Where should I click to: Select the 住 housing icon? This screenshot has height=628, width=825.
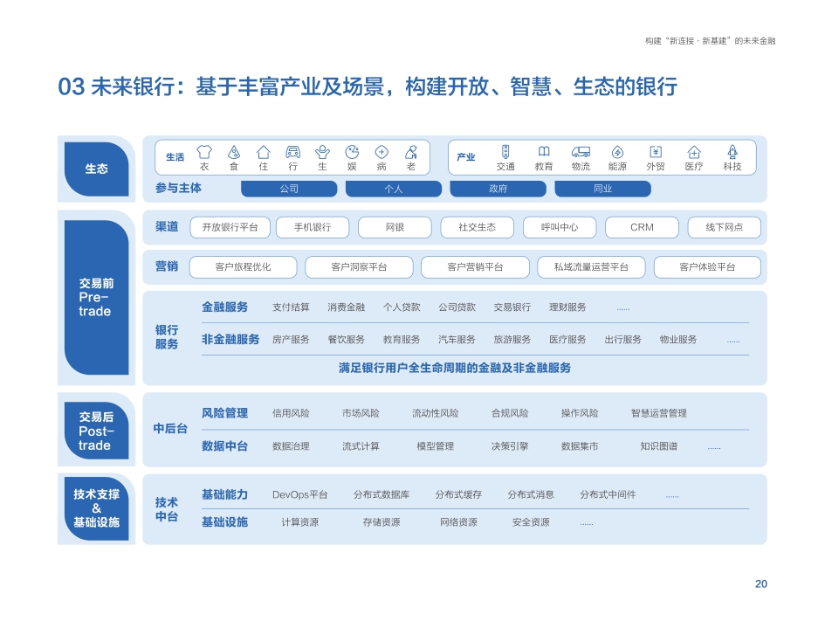pos(263,150)
